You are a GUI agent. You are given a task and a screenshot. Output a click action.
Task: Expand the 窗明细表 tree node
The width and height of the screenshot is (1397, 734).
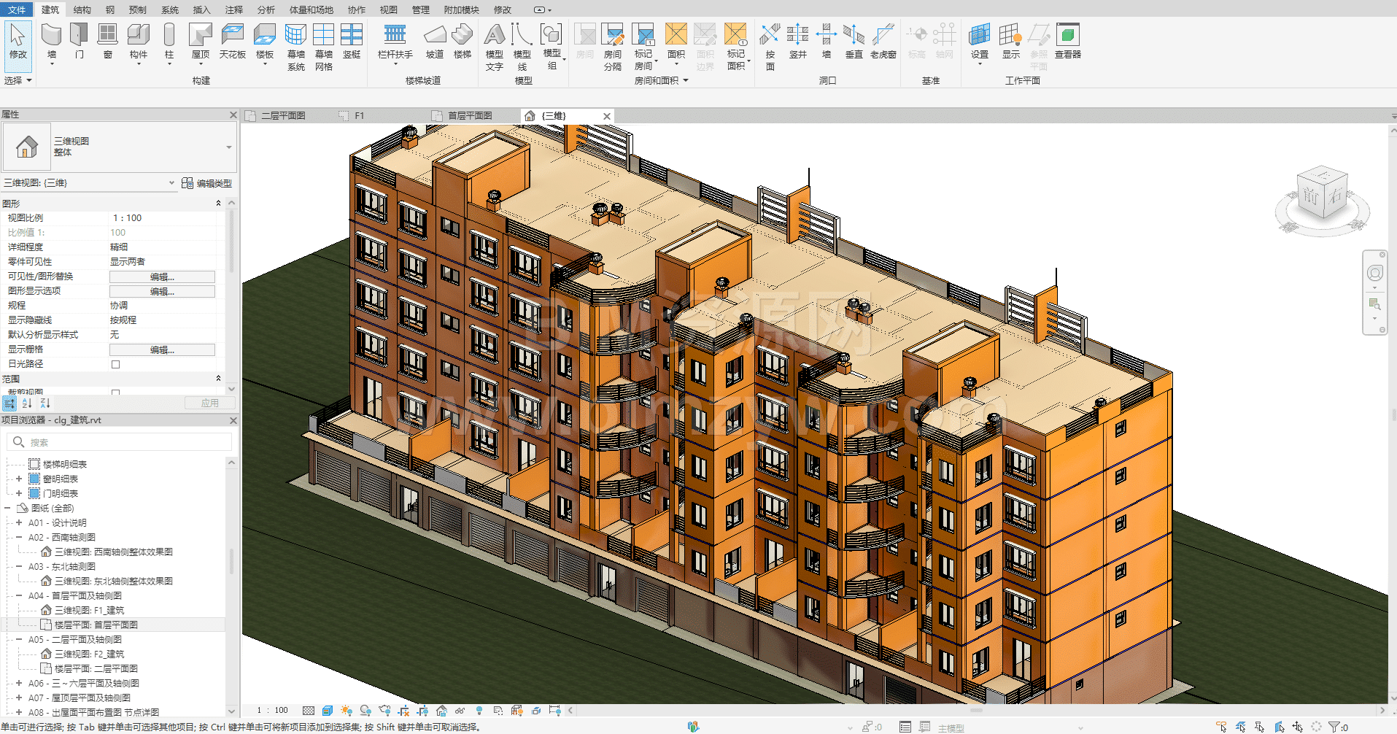point(19,479)
